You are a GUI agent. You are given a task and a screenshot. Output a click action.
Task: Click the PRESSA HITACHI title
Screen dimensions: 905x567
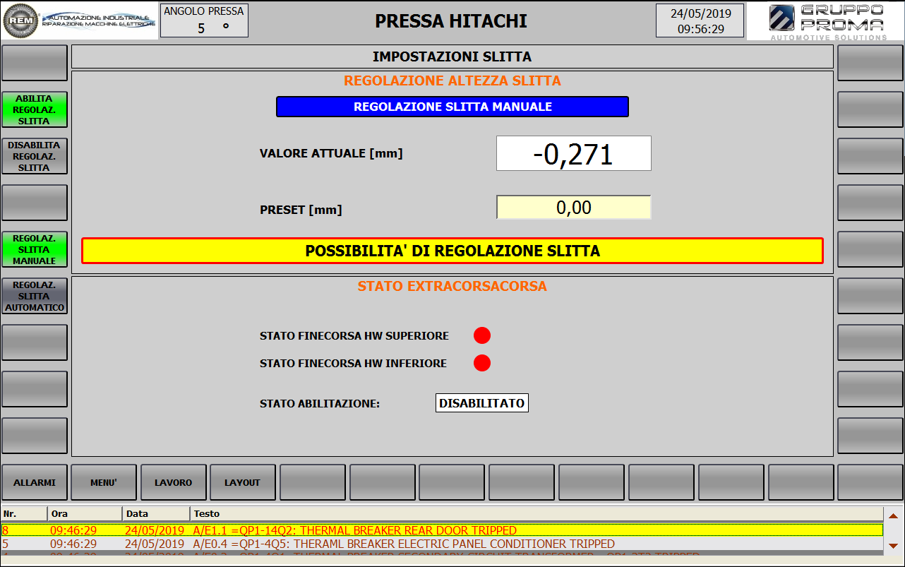click(451, 21)
